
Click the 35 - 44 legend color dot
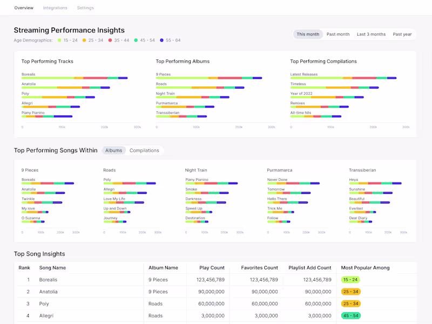[110, 40]
